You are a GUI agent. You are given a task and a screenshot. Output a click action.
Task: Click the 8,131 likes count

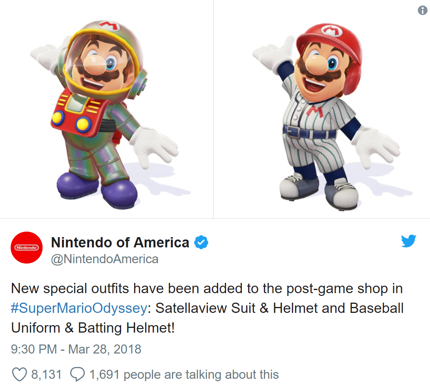tap(46, 374)
